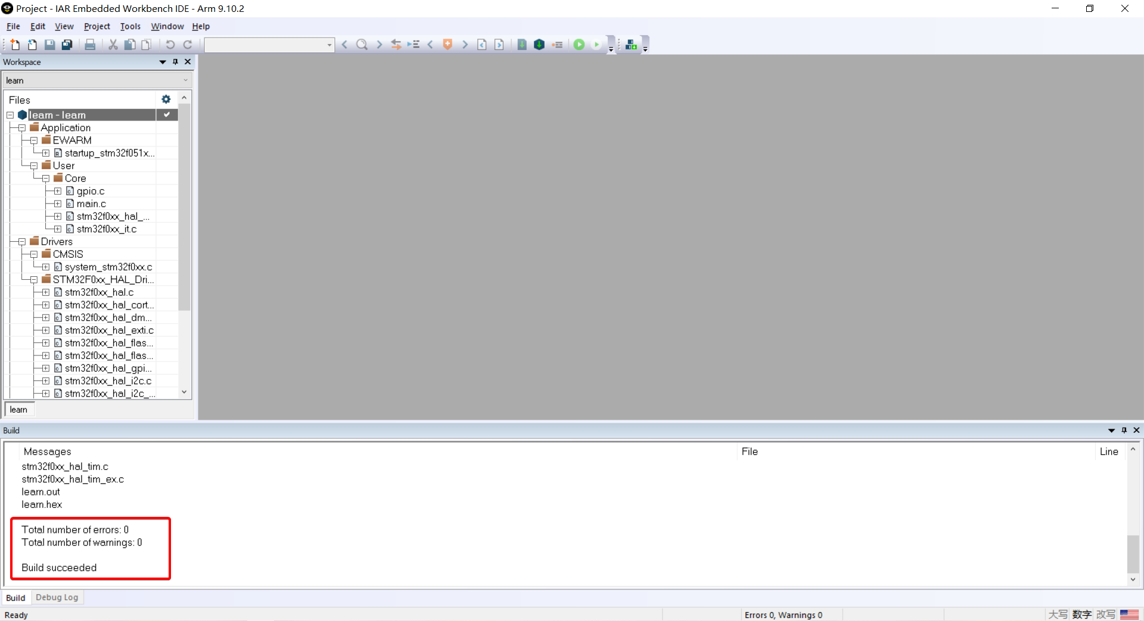Image resolution: width=1144 pixels, height=621 pixels.
Task: Click the orange Toggle Bookmark icon
Action: click(447, 45)
